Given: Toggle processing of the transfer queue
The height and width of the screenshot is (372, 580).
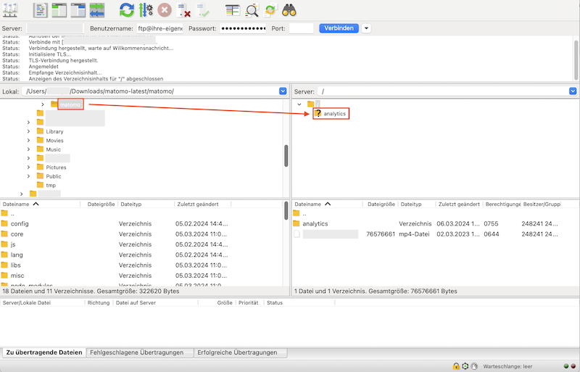Looking at the screenshot, I should pos(146,10).
